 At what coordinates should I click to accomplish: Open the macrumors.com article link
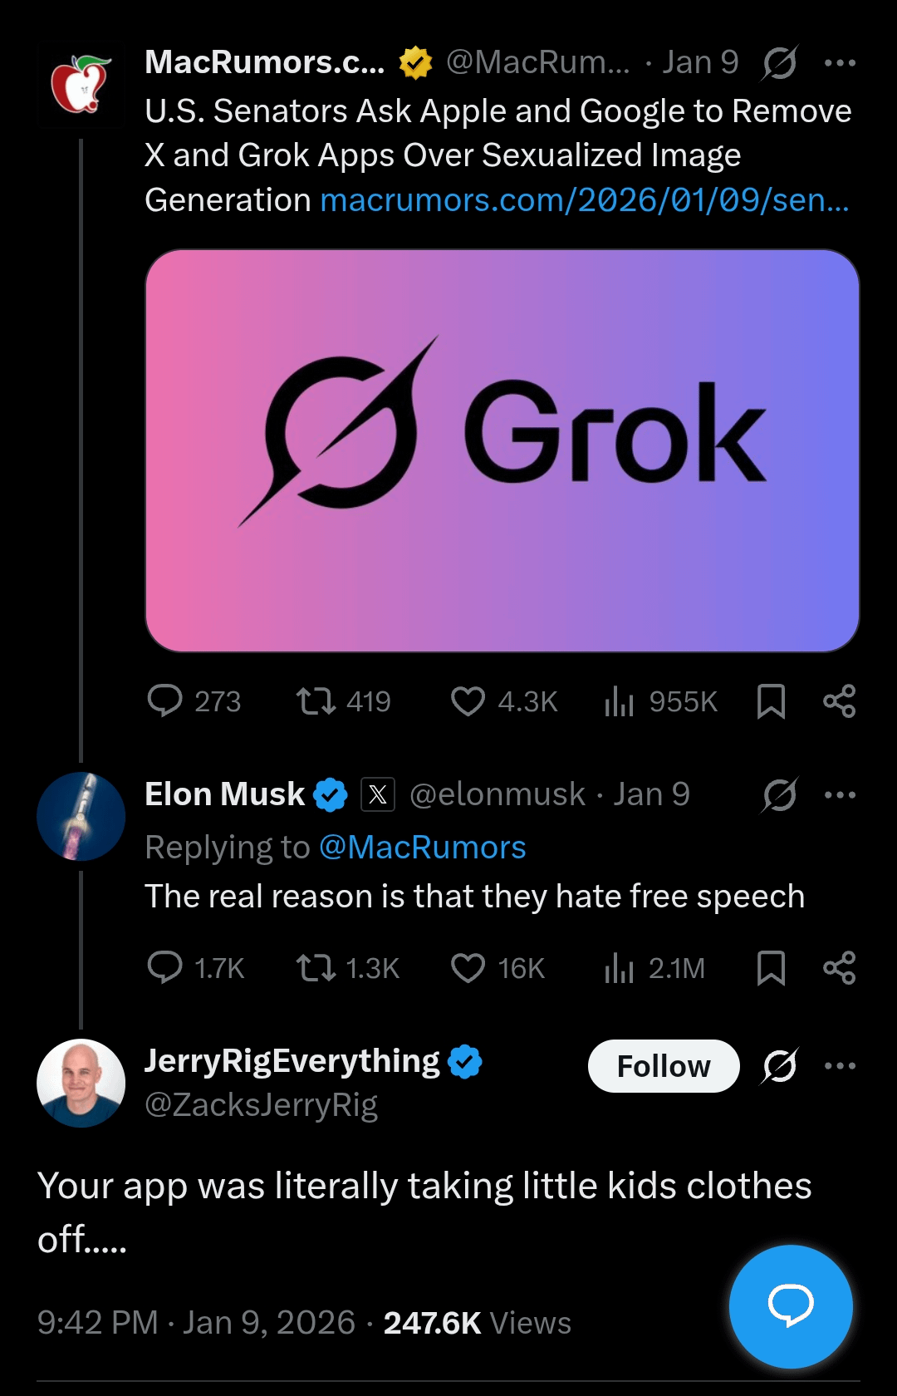584,200
